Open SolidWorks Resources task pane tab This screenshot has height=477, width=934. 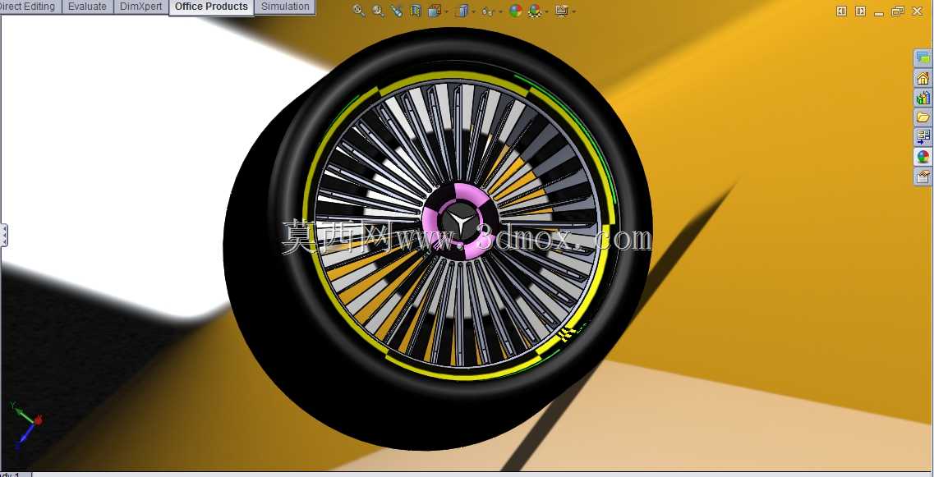click(x=922, y=78)
